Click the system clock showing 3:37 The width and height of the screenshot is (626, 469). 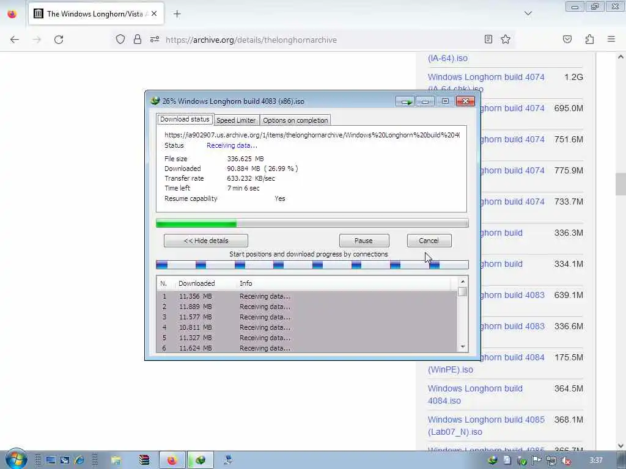(596, 460)
